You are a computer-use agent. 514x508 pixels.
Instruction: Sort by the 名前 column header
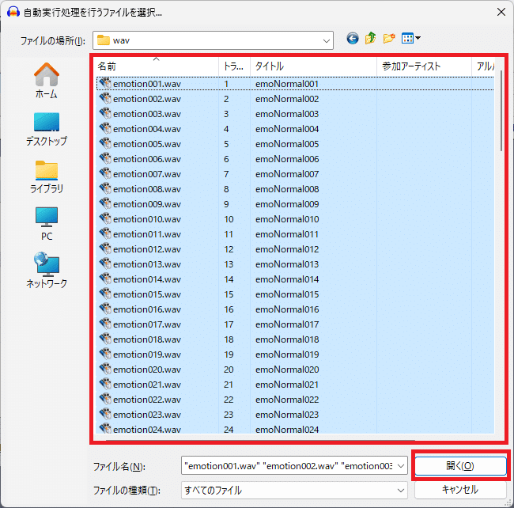tap(157, 66)
